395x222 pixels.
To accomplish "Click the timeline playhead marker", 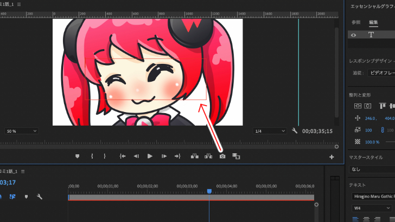I will (x=209, y=191).
